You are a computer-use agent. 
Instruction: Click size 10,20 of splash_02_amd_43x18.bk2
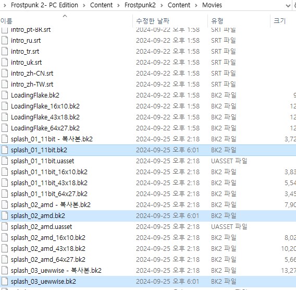pos(289,249)
